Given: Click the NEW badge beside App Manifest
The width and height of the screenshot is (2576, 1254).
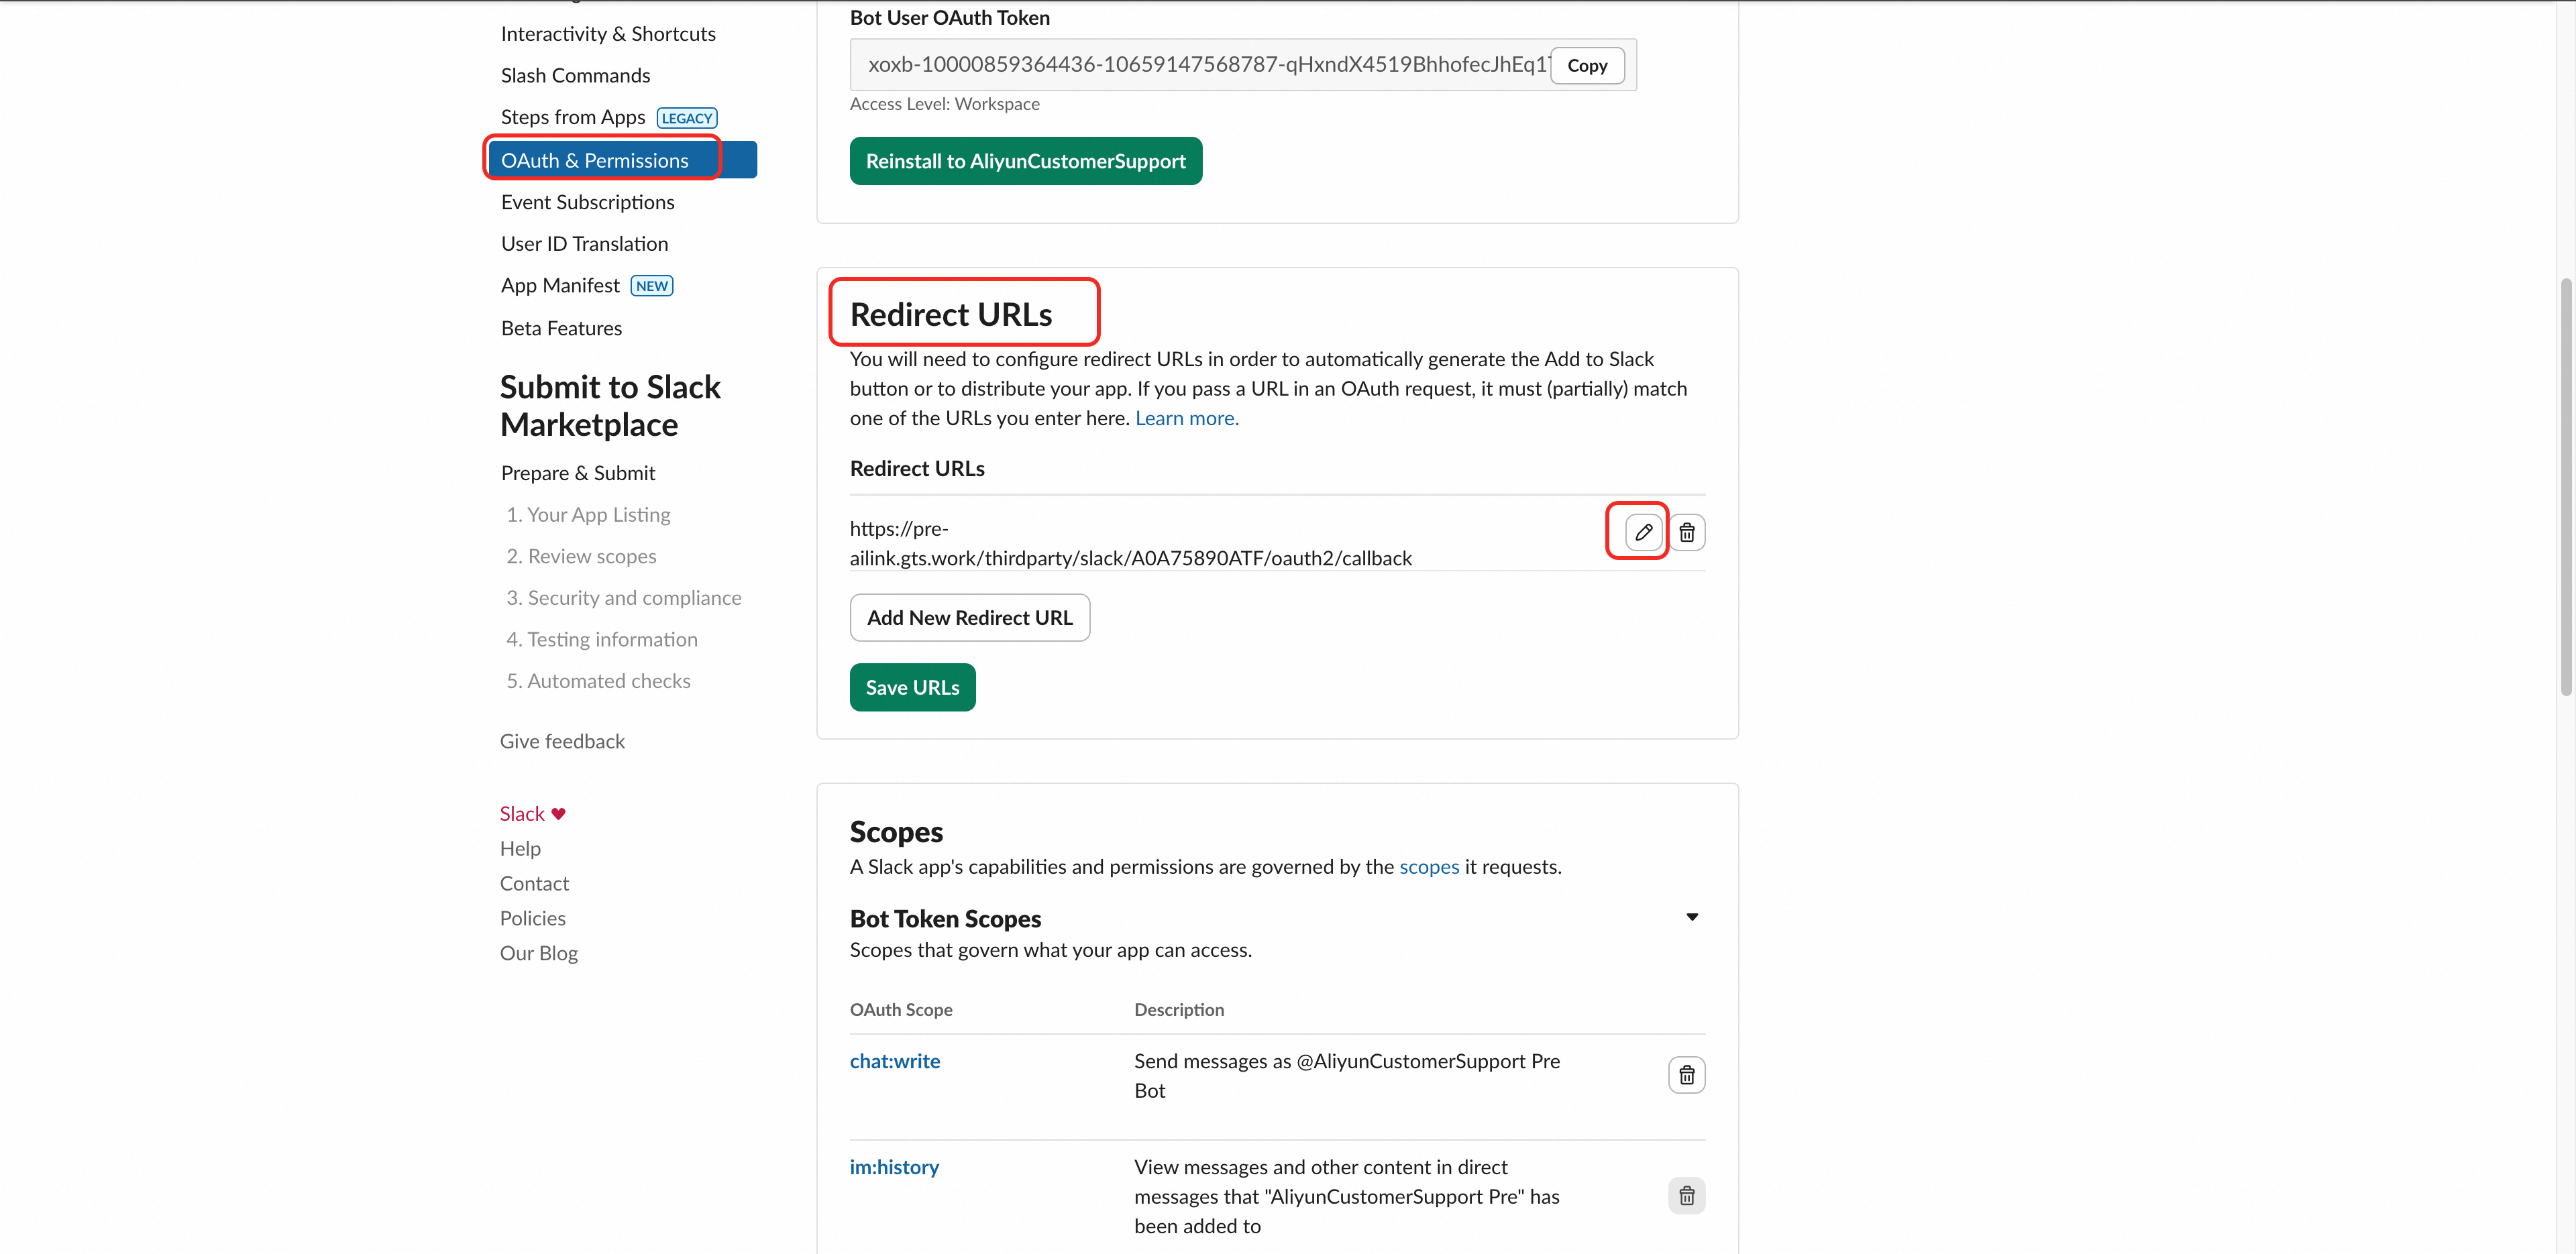Looking at the screenshot, I should click(652, 286).
